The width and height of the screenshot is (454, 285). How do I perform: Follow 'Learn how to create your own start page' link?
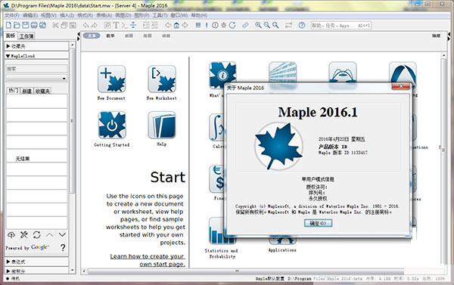click(x=148, y=260)
